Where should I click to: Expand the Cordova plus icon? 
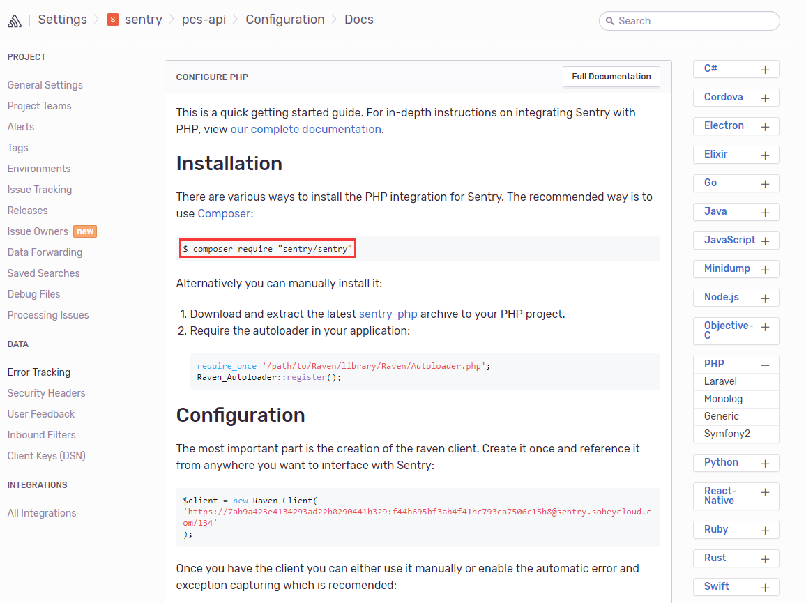[765, 98]
